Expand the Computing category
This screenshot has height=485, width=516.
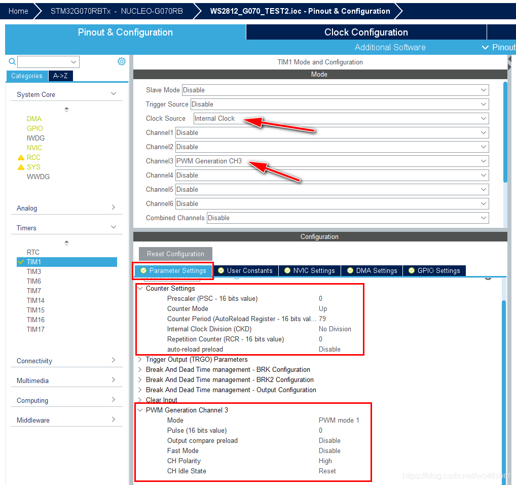coord(114,399)
